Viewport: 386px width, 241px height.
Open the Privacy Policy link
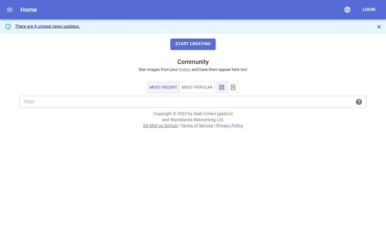click(x=229, y=126)
